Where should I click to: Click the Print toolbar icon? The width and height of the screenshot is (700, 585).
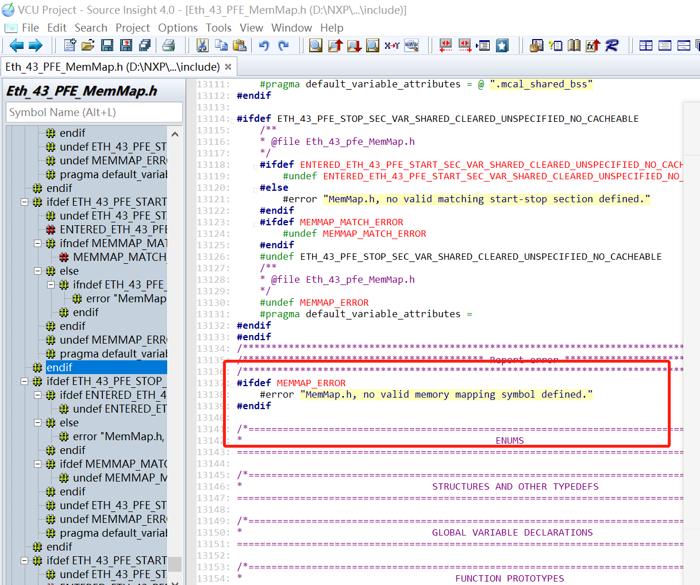168,45
